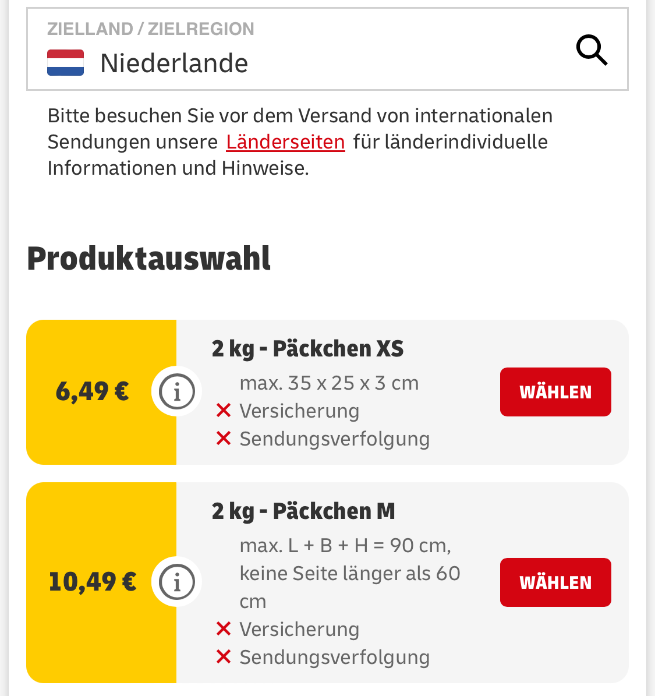The height and width of the screenshot is (696, 655).
Task: Select the "2 kg - Päckchen XS" title
Action: tap(307, 349)
